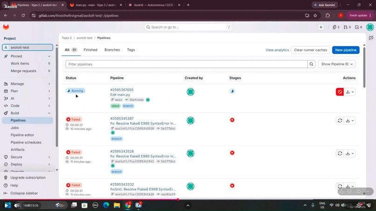Open creator avatar for pipeline #2595367655

coord(191,92)
